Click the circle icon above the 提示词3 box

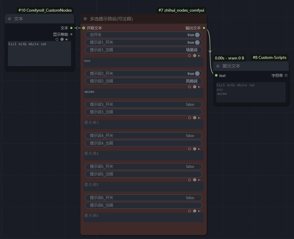pyautogui.click(x=189, y=118)
